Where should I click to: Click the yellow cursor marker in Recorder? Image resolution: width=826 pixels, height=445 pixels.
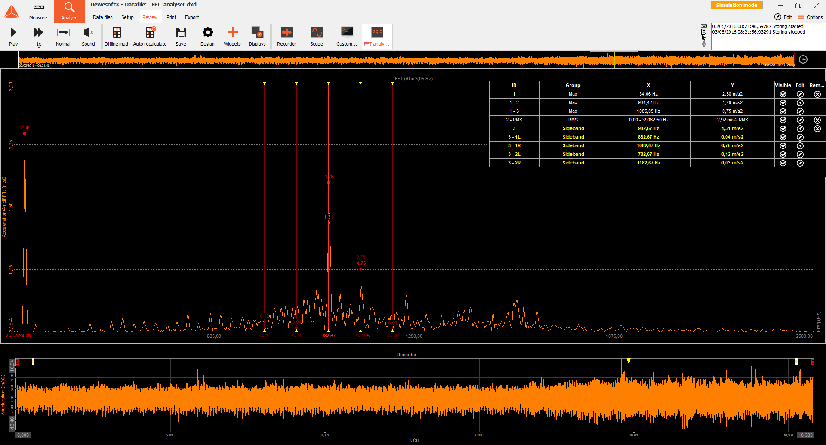point(629,361)
